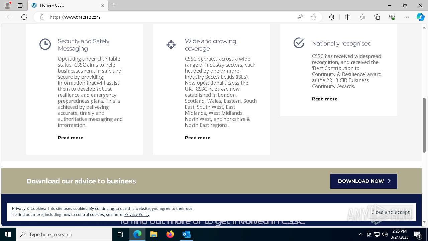The height and width of the screenshot is (241, 428).
Task: Open the volume speaker tray icon
Action: click(385, 234)
